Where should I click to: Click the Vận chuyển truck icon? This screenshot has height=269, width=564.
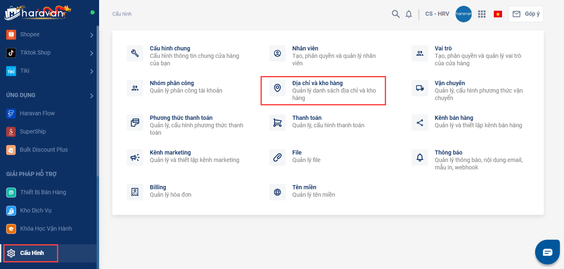420,88
